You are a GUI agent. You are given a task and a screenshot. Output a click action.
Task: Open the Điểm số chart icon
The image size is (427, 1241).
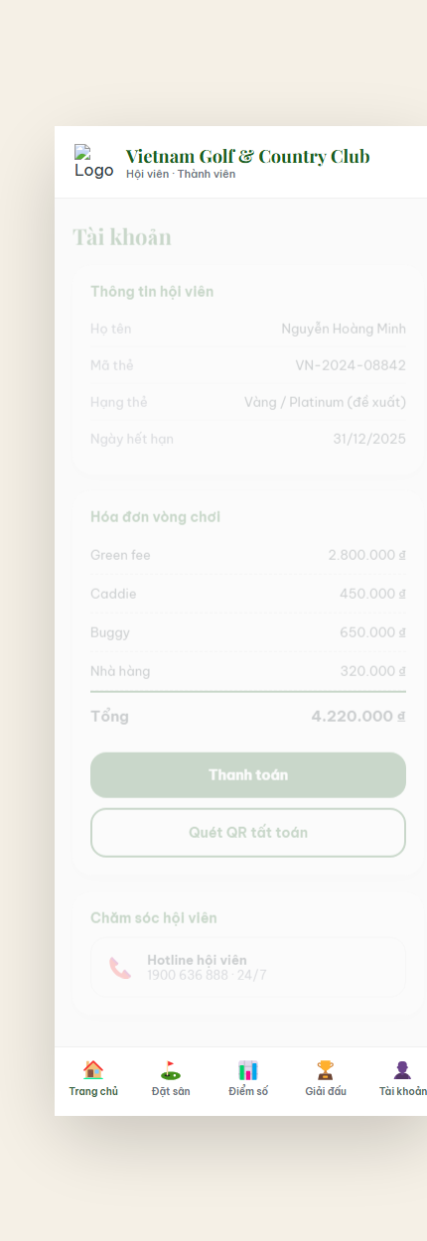[248, 1070]
